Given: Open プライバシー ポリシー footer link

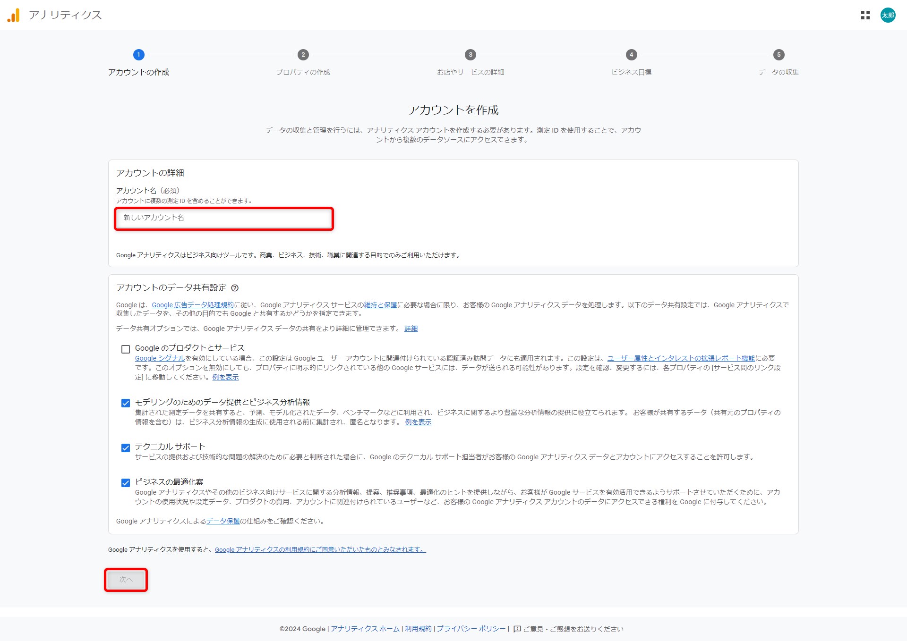Looking at the screenshot, I should tap(471, 629).
